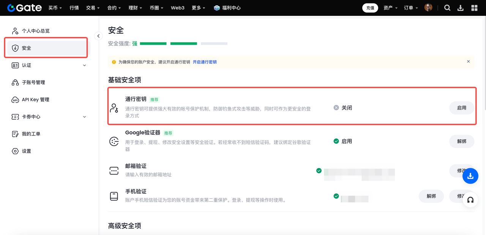Click the 福利中心 gift icon
This screenshot has height=235, width=486.
coord(216,8)
